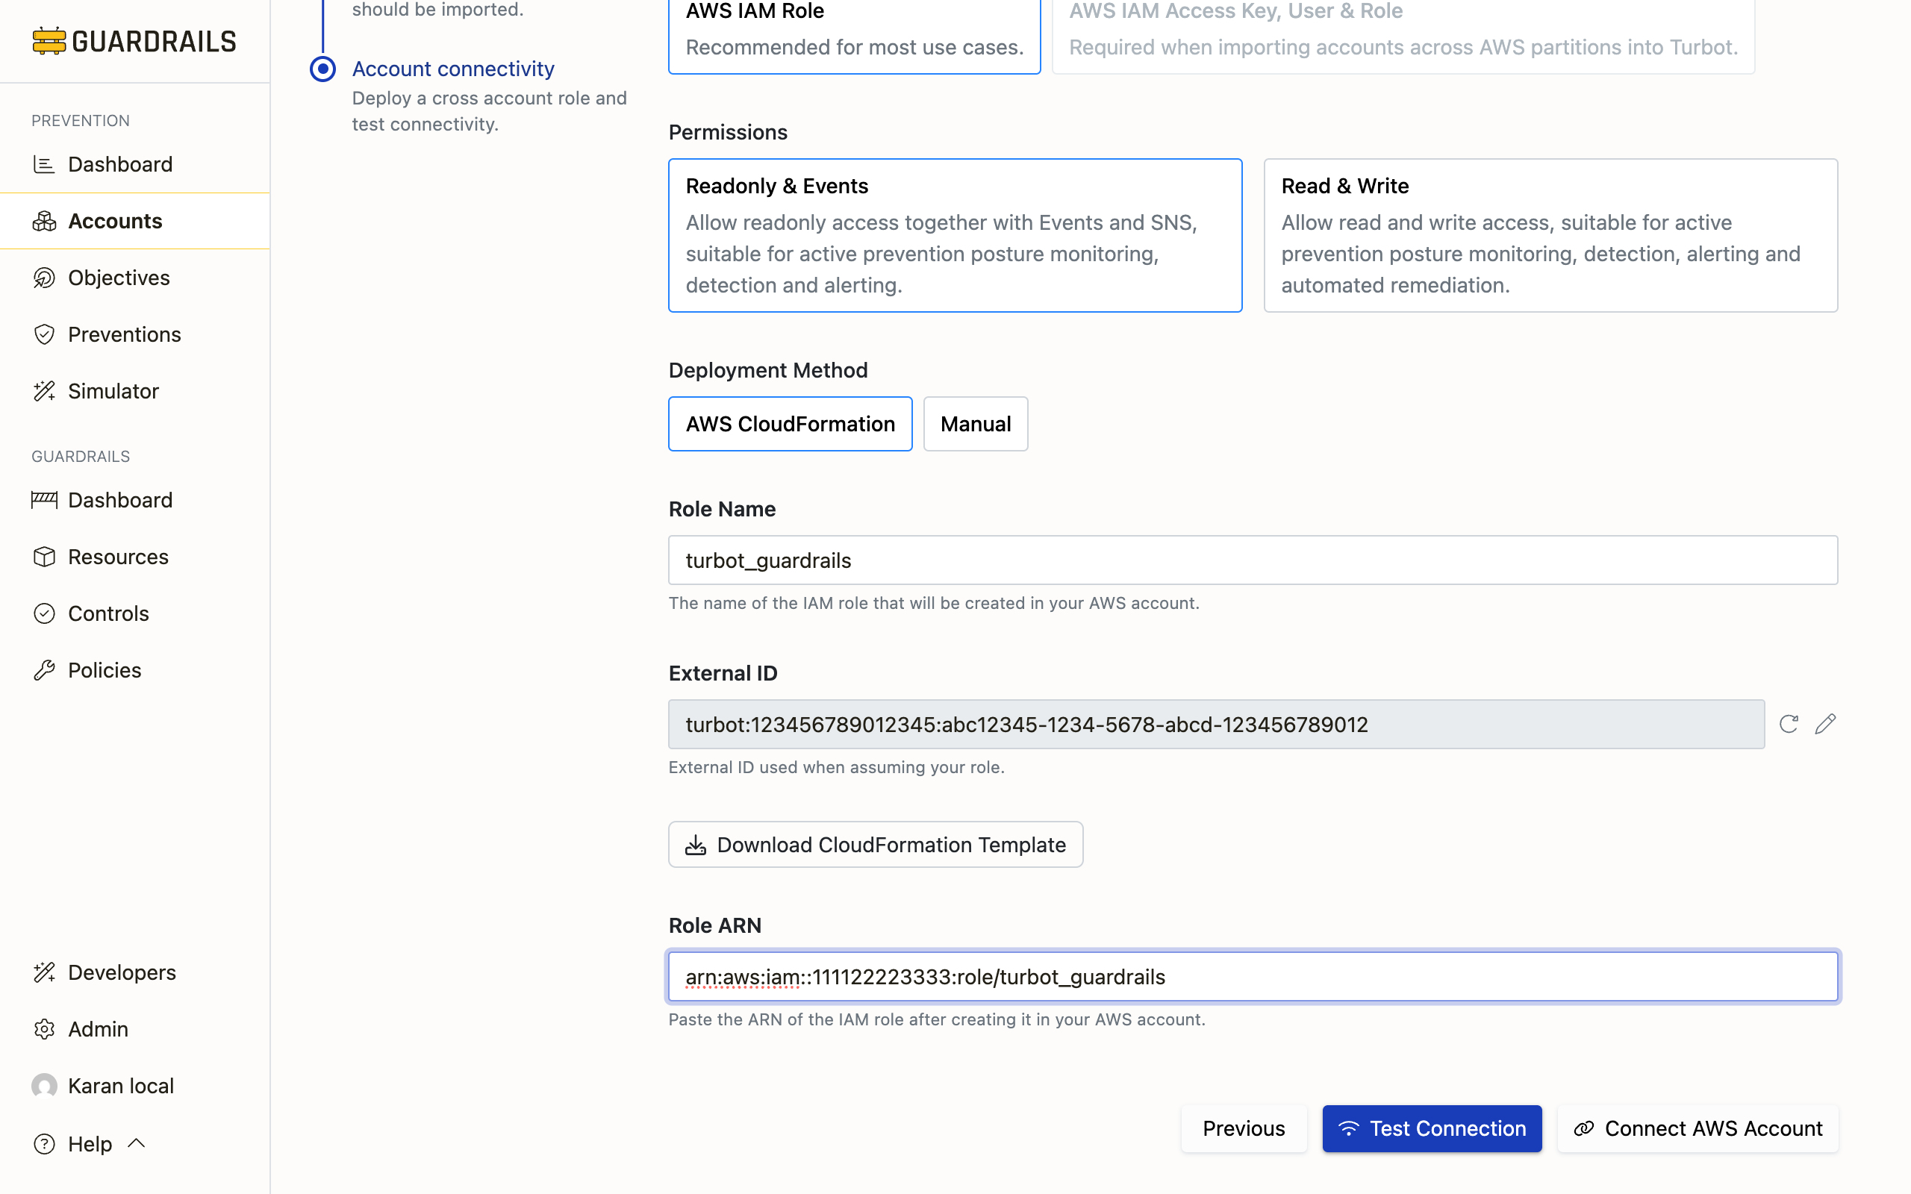Open the Admin section
The width and height of the screenshot is (1911, 1194).
coord(97,1029)
